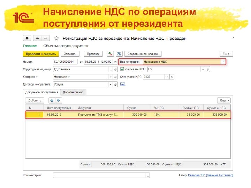Screen dimensions: 251x188
Task: Open author Иванова Т.Р. link
Action: pos(211,175)
